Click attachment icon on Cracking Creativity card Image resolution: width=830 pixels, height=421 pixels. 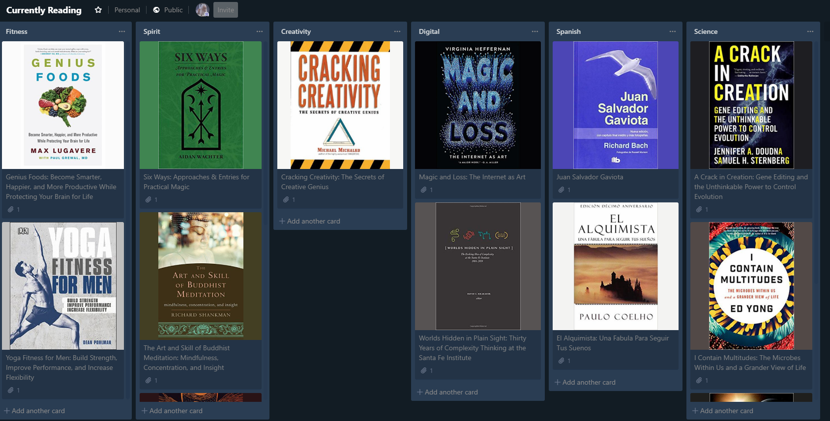[286, 199]
